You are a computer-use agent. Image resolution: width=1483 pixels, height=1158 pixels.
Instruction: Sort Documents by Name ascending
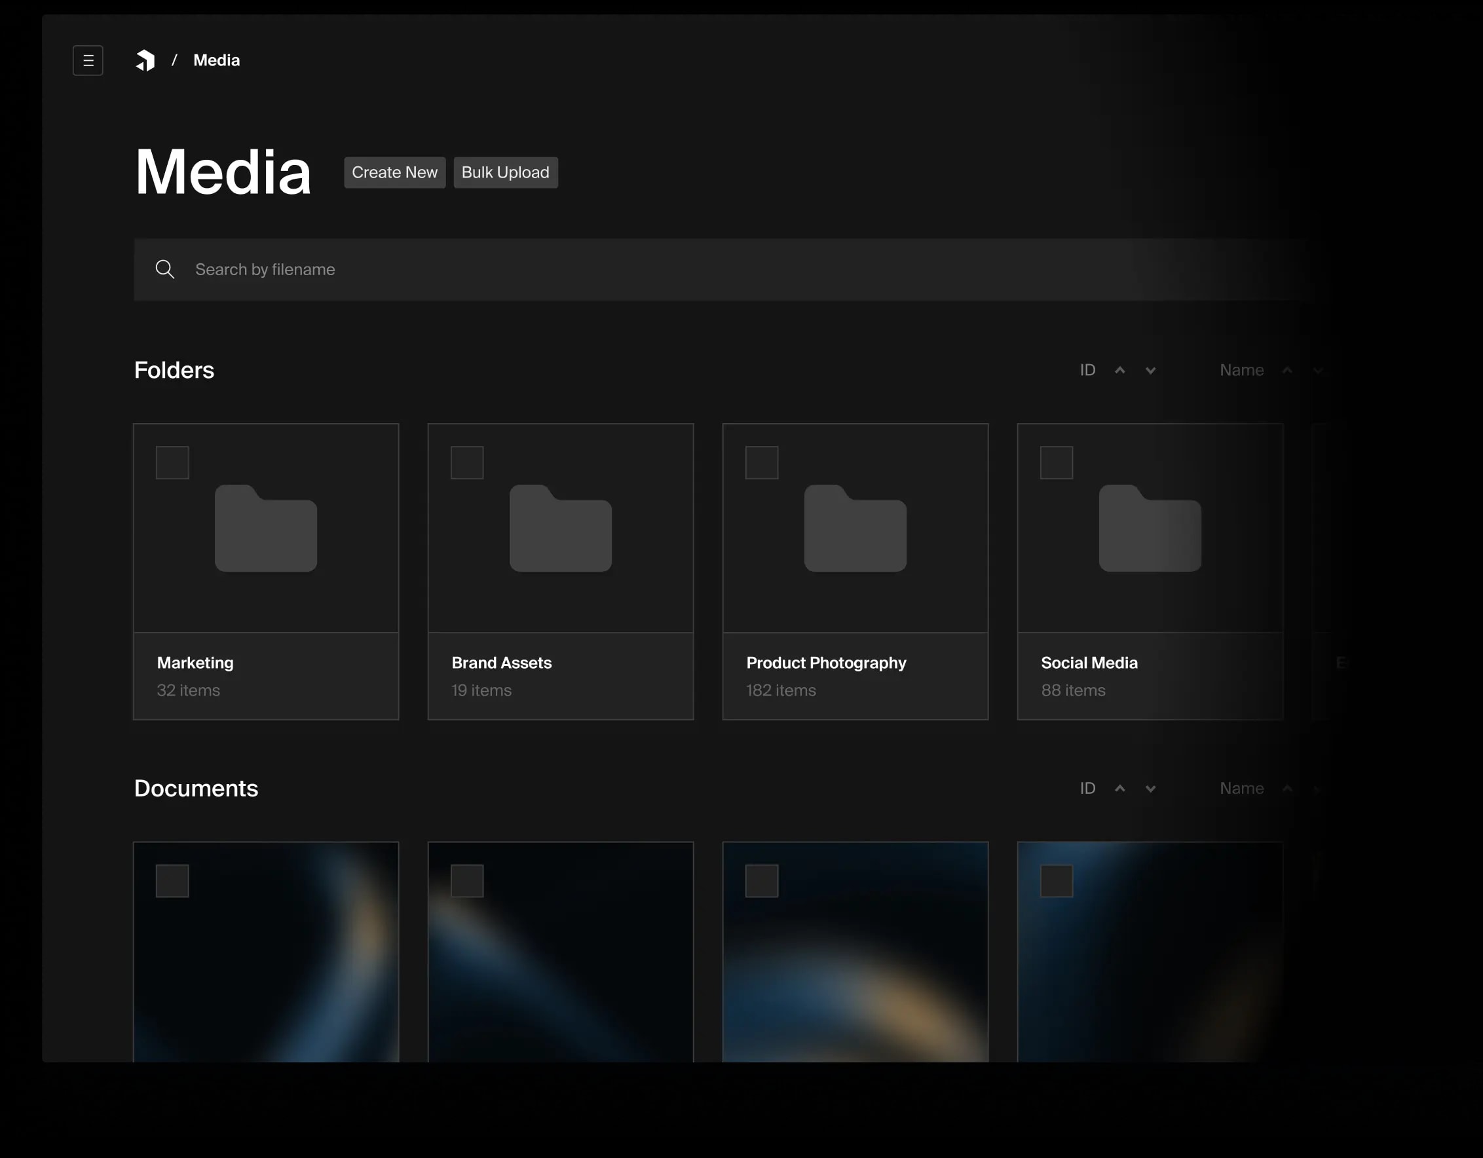tap(1286, 788)
